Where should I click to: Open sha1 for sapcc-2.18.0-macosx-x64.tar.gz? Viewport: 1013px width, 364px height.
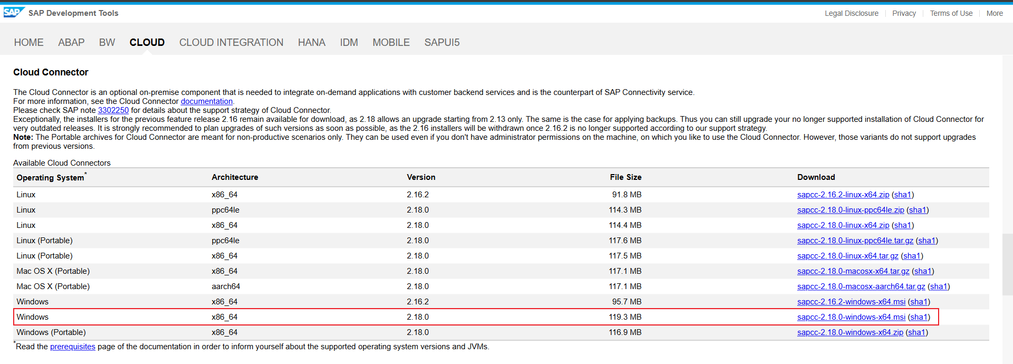[923, 271]
